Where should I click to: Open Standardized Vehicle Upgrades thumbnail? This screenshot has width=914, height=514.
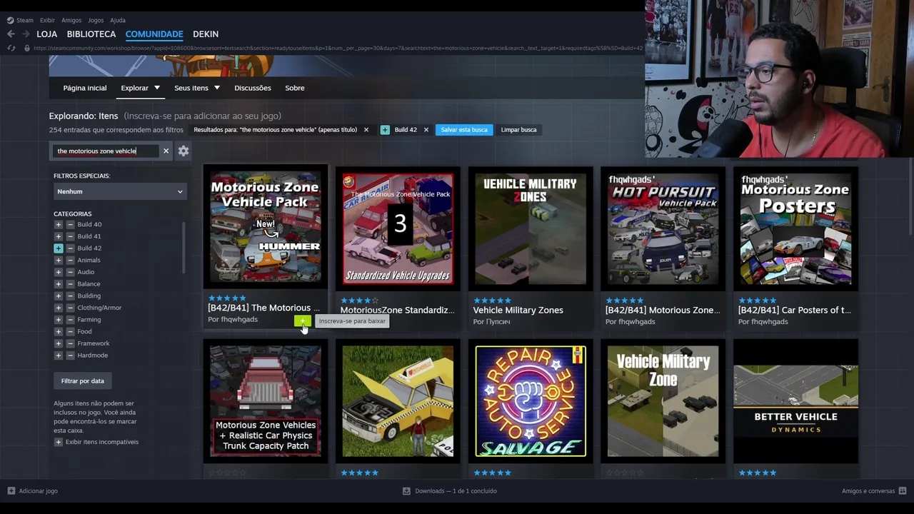tap(398, 228)
